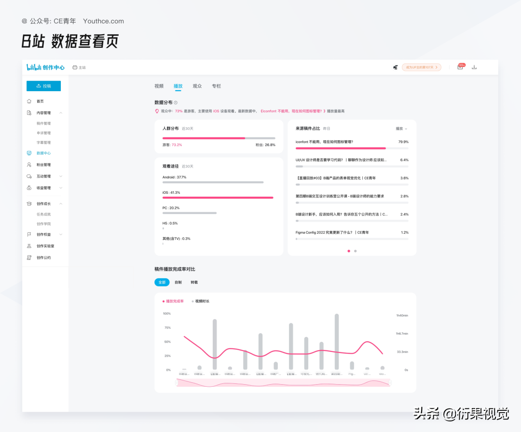The image size is (521, 432).
Task: Click the 数据中心 sidebar icon
Action: [30, 153]
